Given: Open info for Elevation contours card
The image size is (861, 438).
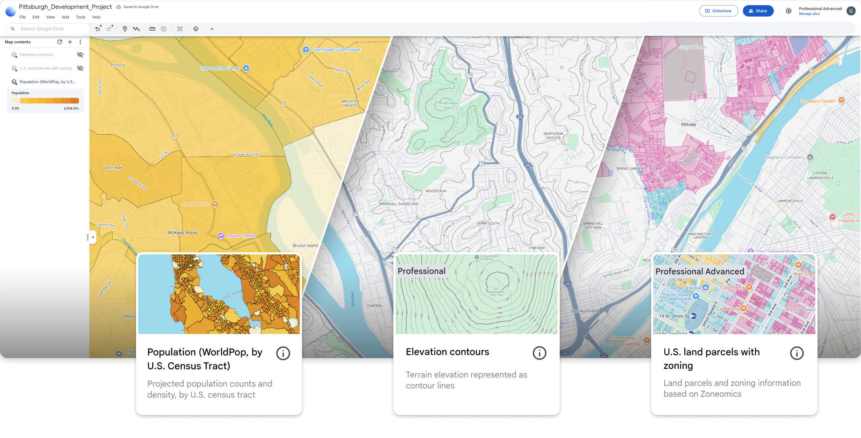Looking at the screenshot, I should click(539, 353).
